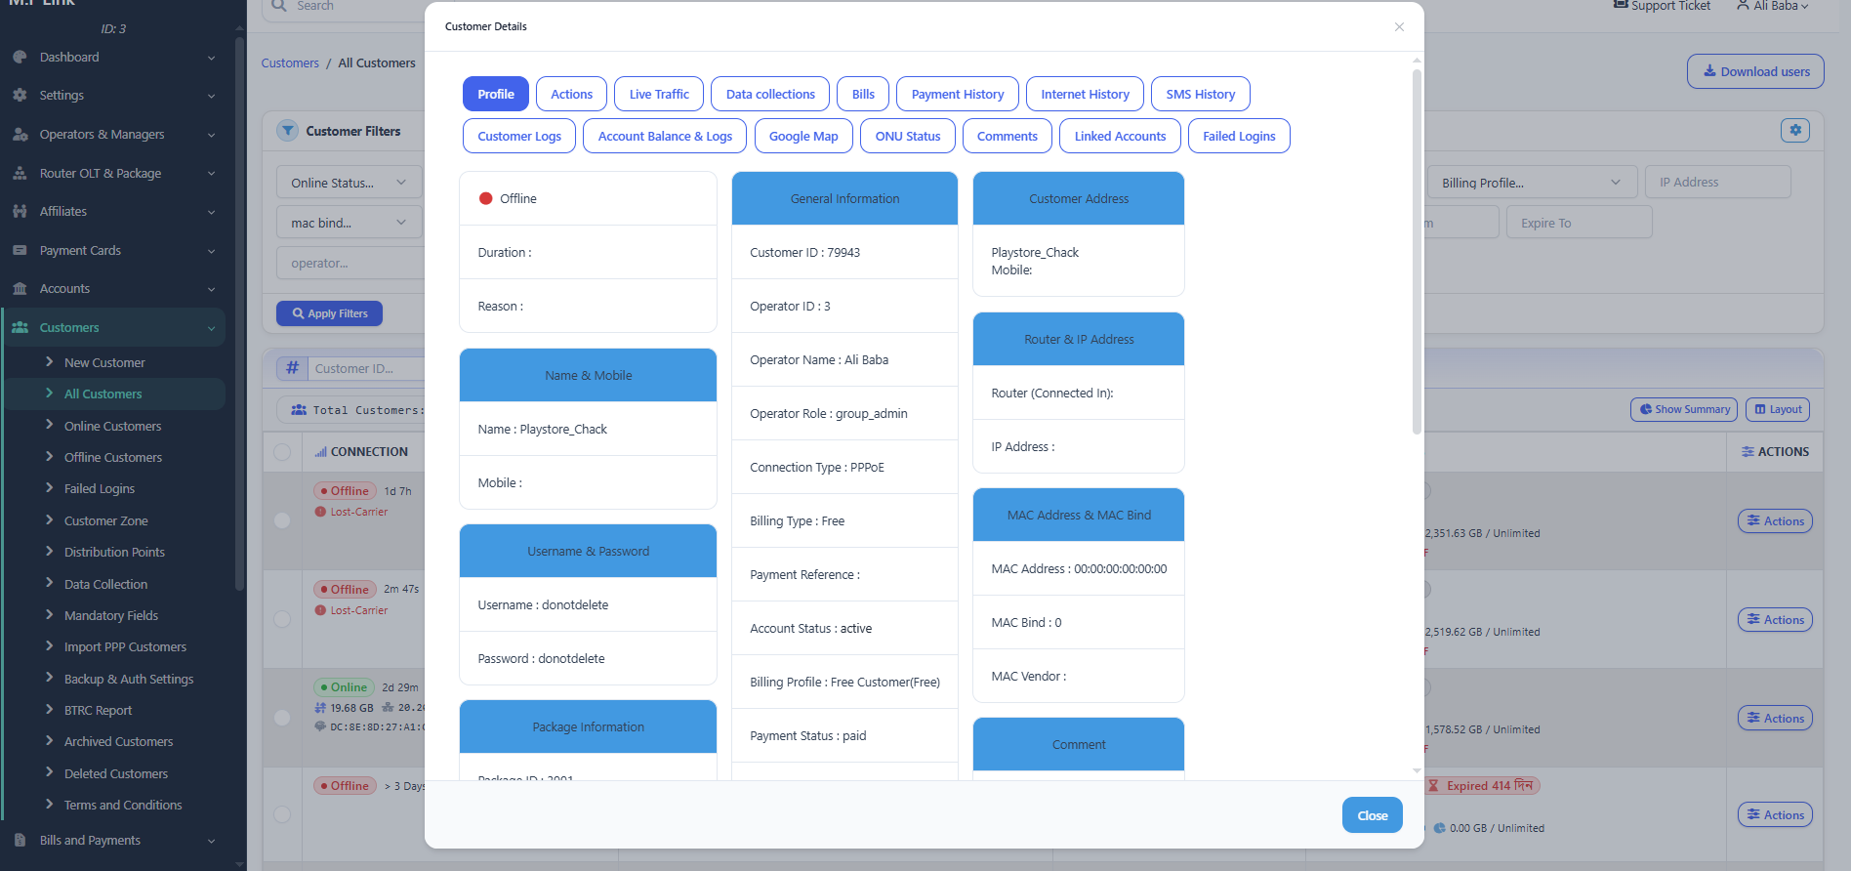Click the Download users button
Viewport: 1851px width, 871px height.
(1755, 71)
